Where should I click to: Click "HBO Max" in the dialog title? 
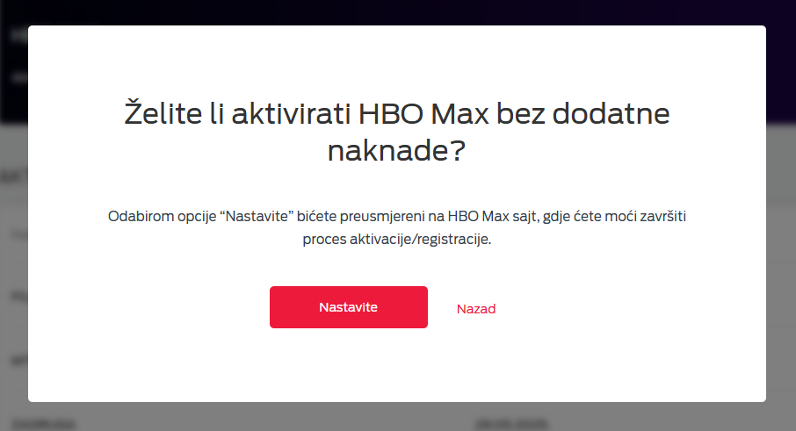(423, 113)
